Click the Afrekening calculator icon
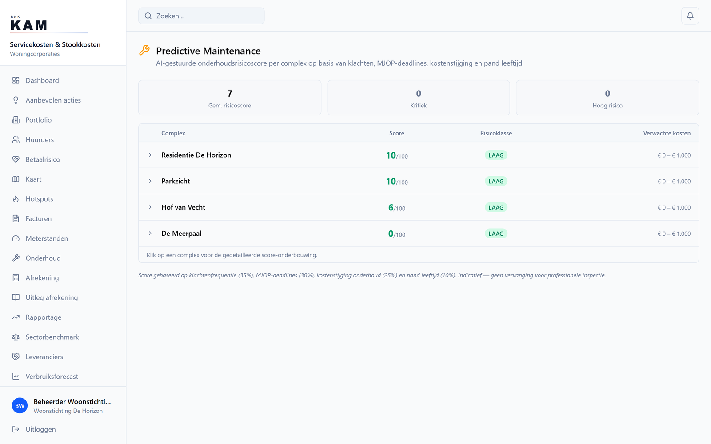711x444 pixels. 16,278
